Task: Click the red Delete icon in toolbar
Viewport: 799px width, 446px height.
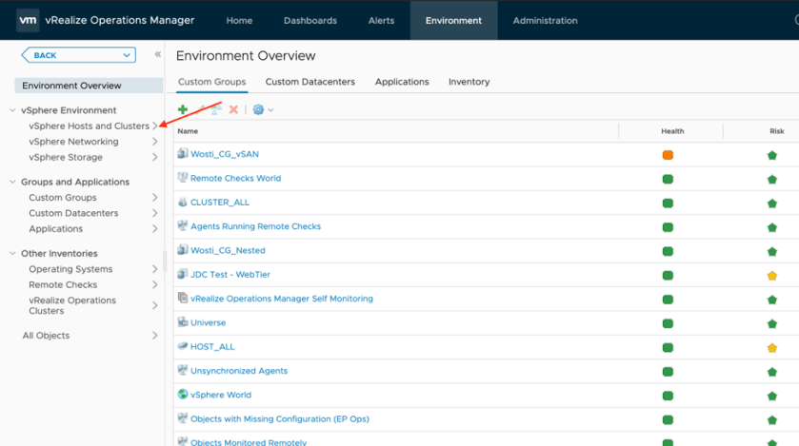Action: [x=233, y=109]
